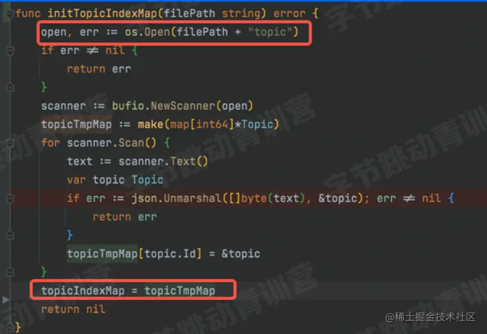Click fold-end marker beside first closing brace

(x=10, y=87)
